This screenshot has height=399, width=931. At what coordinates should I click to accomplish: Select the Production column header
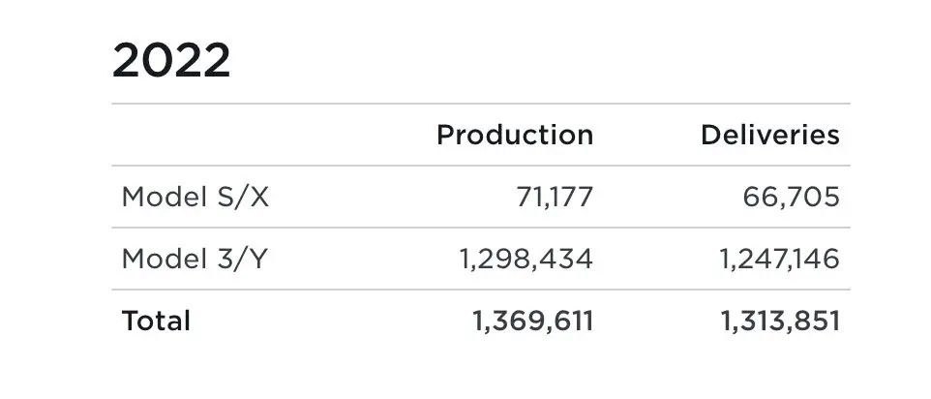(x=515, y=135)
